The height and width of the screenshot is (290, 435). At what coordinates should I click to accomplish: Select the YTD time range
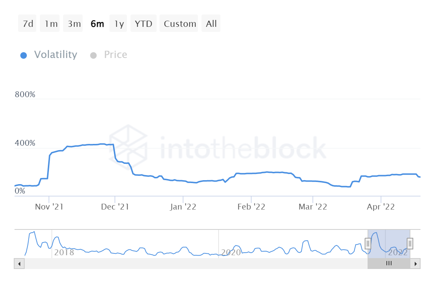(143, 23)
